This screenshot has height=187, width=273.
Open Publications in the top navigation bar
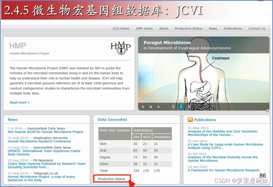[x=233, y=28]
